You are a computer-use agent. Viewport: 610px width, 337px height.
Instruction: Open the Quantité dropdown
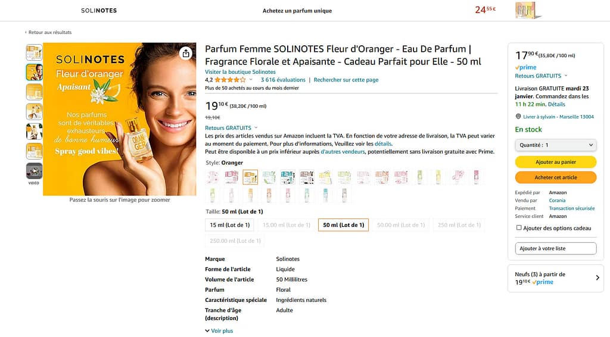(556, 145)
